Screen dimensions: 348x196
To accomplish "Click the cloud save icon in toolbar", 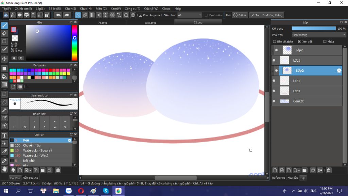I will point(6,15).
